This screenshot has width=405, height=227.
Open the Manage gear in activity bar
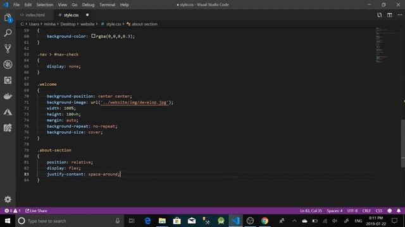(x=8, y=199)
